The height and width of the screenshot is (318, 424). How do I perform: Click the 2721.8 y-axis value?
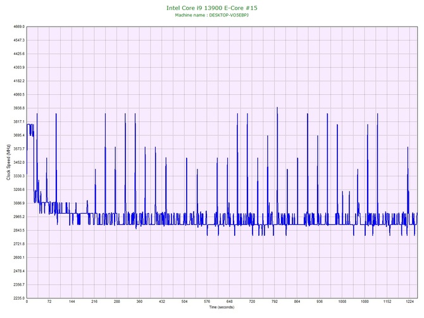[19, 243]
